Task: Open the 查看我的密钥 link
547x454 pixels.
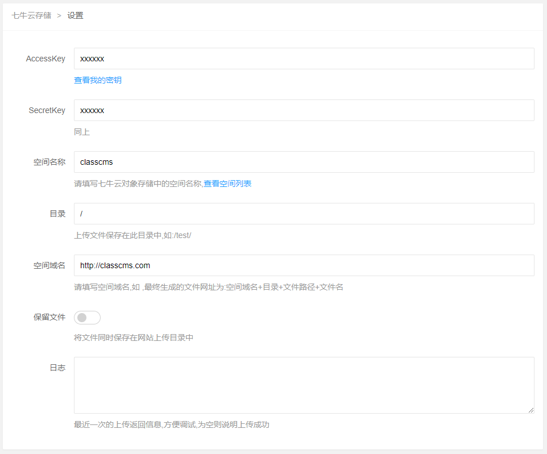Action: (x=98, y=80)
